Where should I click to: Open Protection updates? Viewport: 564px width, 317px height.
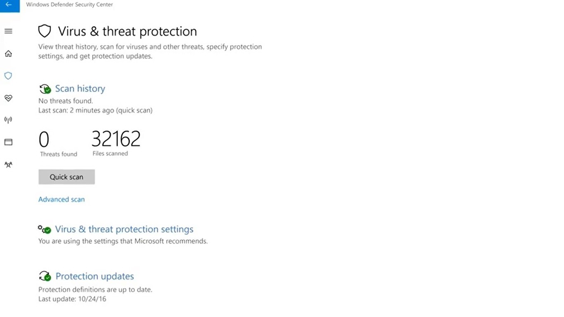(x=95, y=276)
